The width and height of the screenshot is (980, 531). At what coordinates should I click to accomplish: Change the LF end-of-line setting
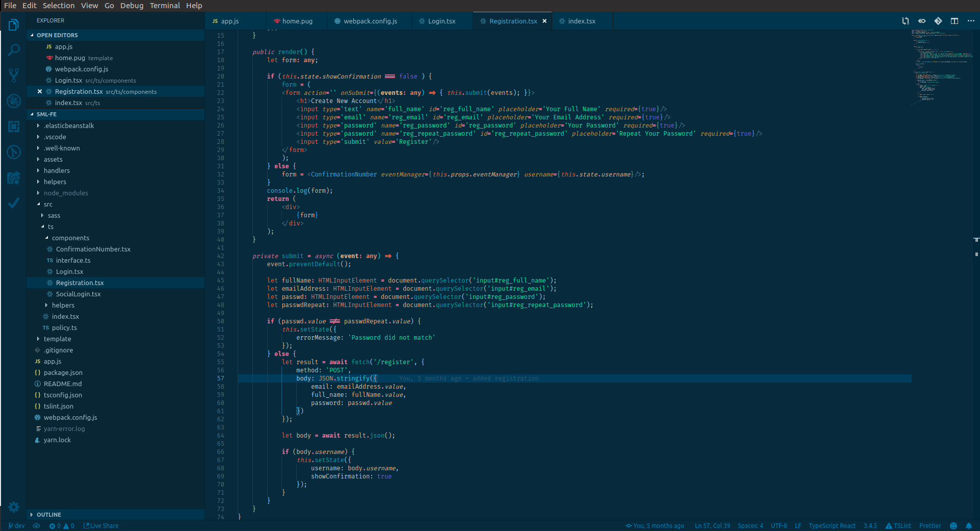[x=798, y=526]
